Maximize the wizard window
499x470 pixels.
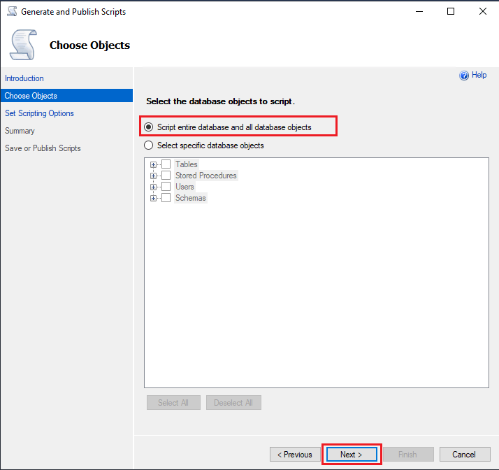pos(451,11)
